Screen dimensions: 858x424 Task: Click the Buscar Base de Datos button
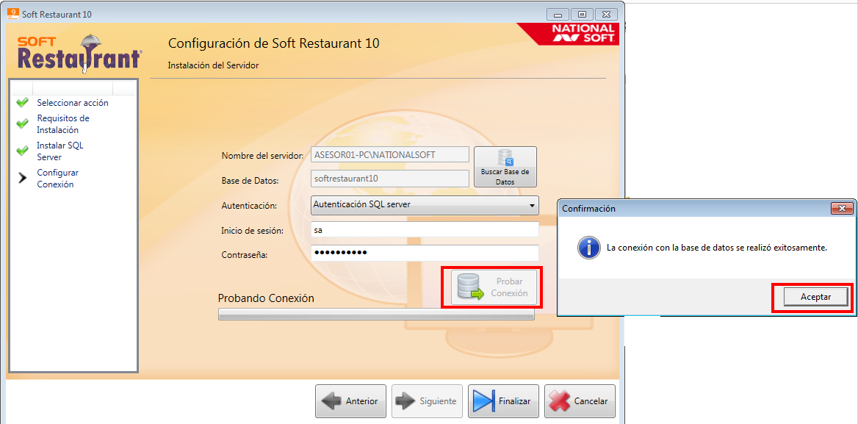505,167
